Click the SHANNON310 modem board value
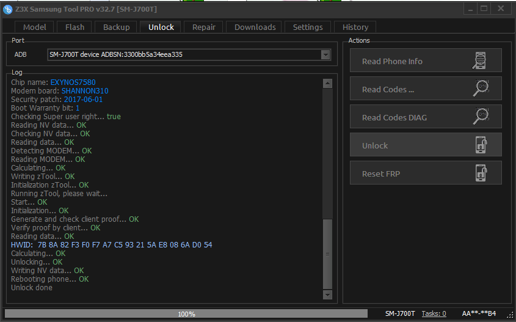The height and width of the screenshot is (322, 516). [85, 91]
